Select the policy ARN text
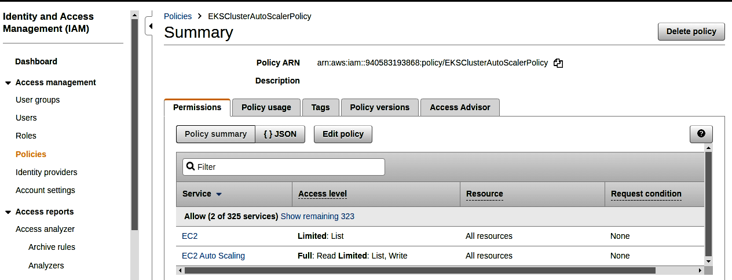Screen dimensions: 732x280 click(x=432, y=63)
